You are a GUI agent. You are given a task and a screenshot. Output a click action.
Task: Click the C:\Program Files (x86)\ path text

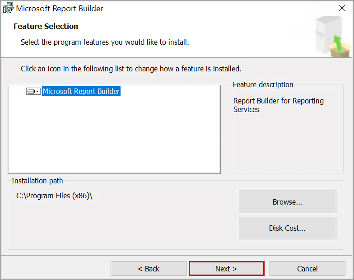click(x=54, y=196)
